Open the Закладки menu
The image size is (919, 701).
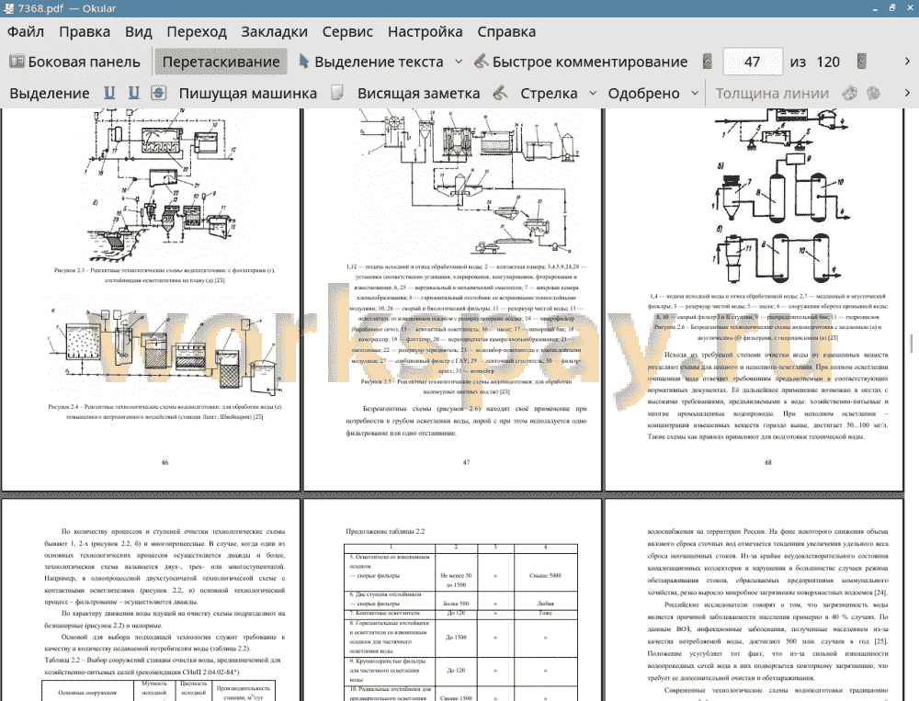(274, 31)
